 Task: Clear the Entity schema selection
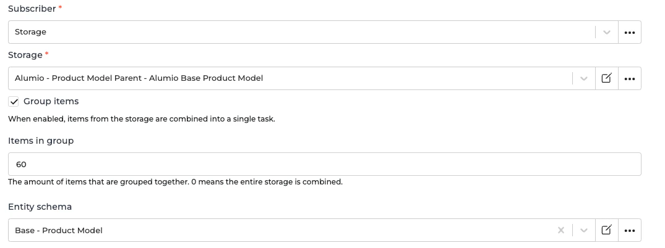tap(561, 230)
